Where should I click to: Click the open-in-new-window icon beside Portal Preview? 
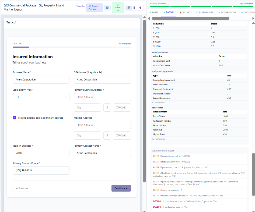107,8
